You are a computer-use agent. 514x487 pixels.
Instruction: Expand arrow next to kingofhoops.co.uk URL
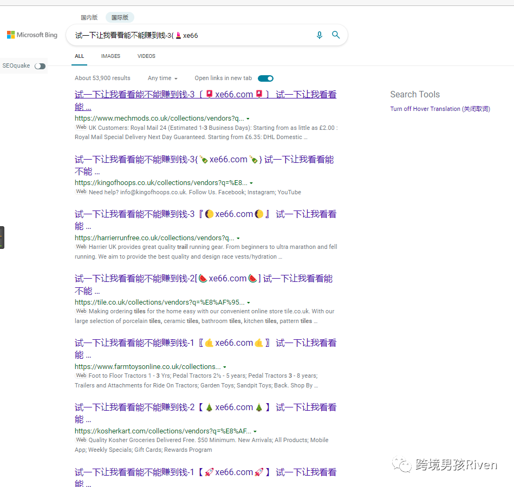pyautogui.click(x=251, y=183)
